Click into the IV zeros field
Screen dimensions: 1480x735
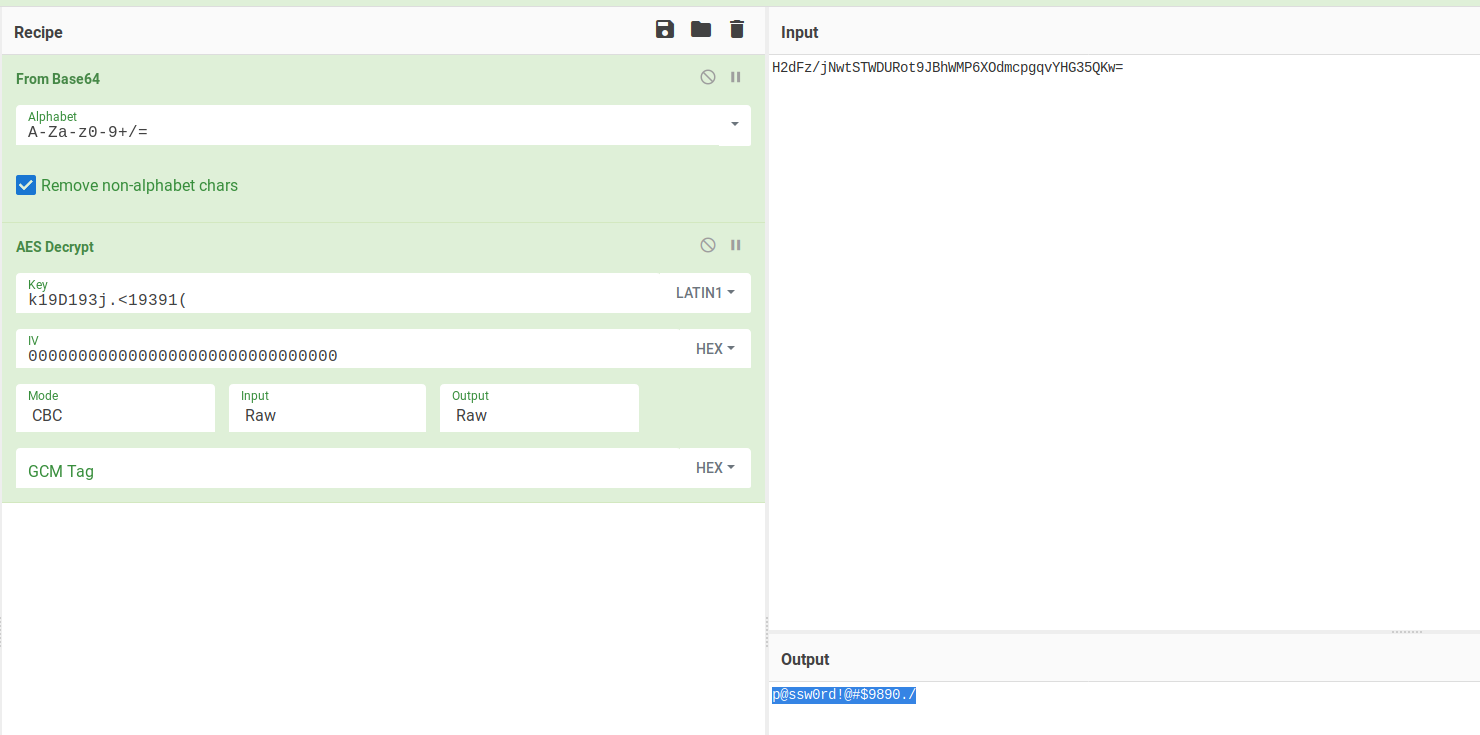pos(340,355)
